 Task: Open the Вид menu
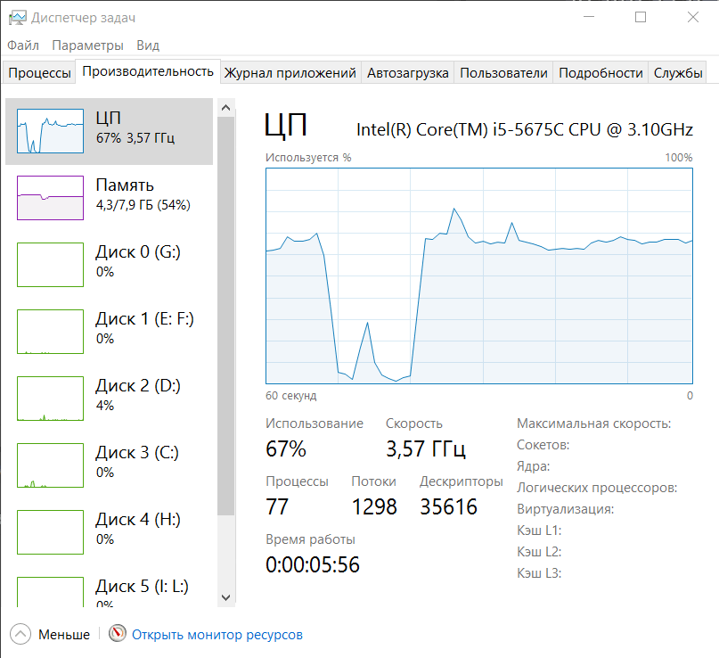point(148,45)
